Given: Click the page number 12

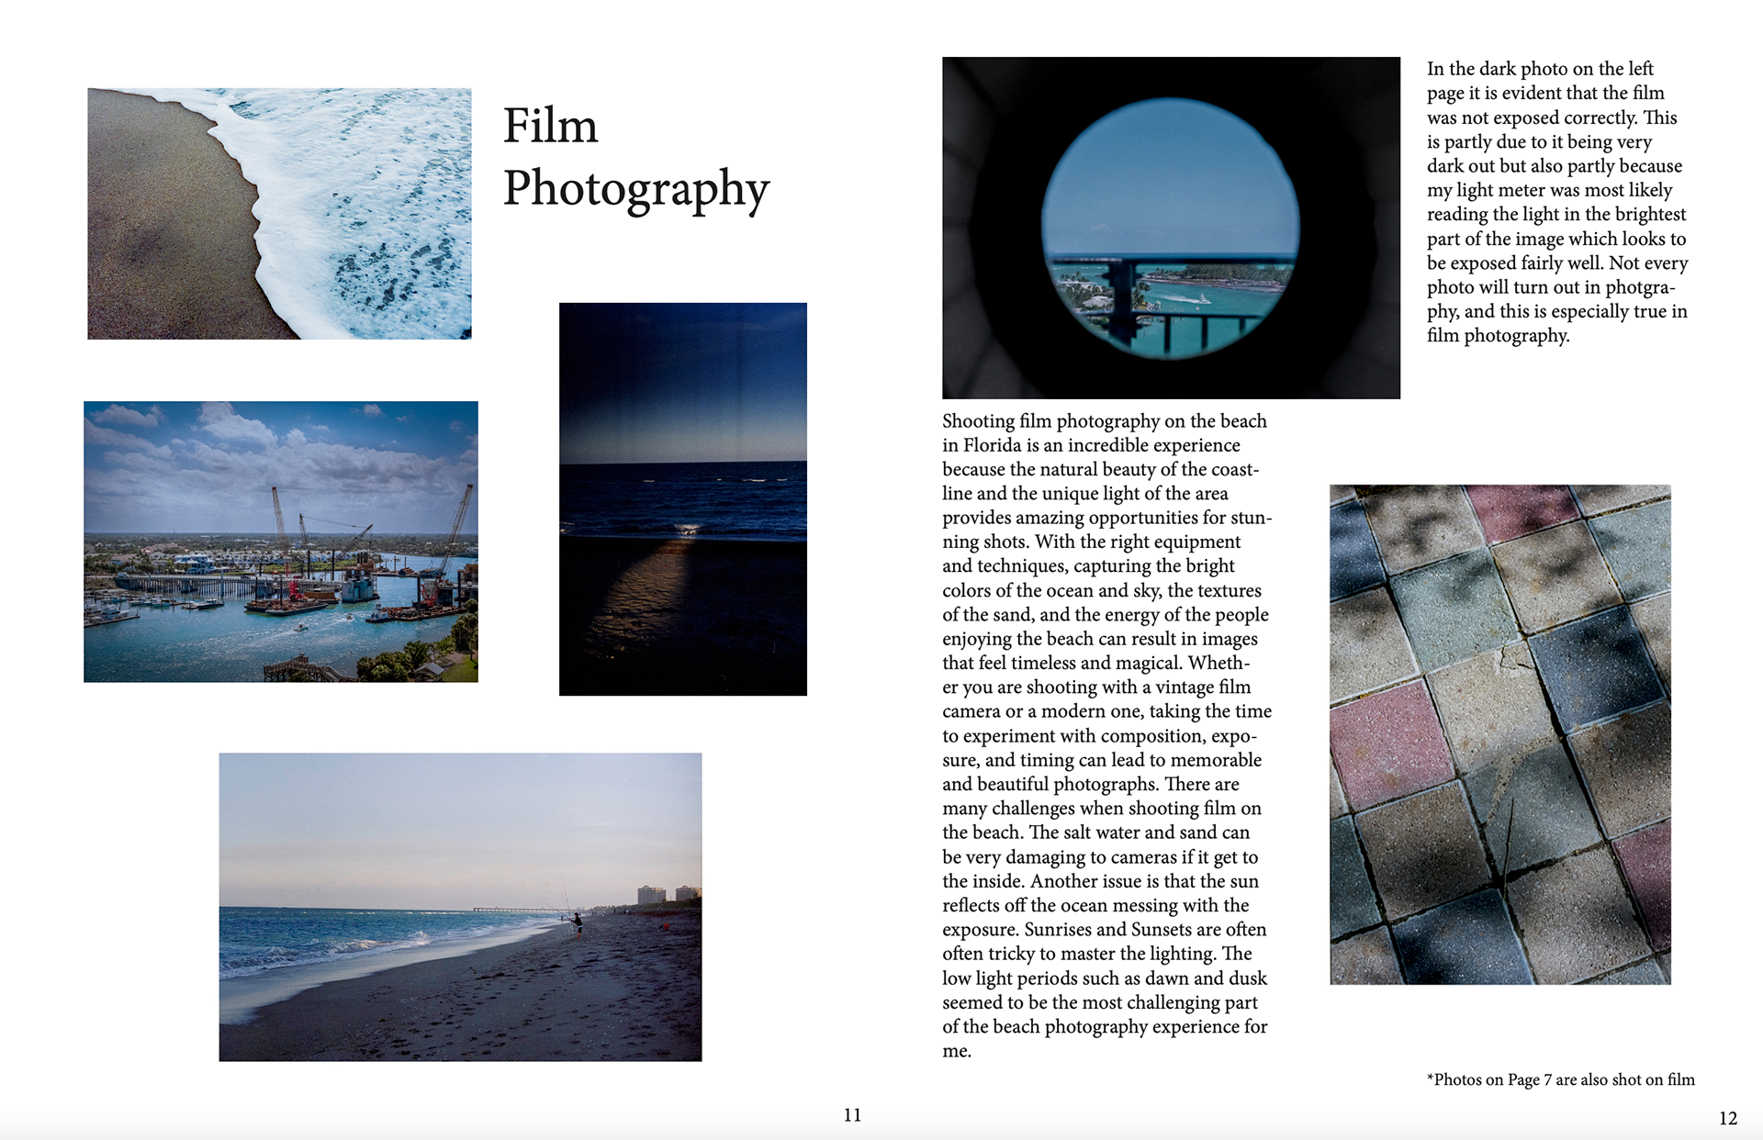Looking at the screenshot, I should [1727, 1118].
